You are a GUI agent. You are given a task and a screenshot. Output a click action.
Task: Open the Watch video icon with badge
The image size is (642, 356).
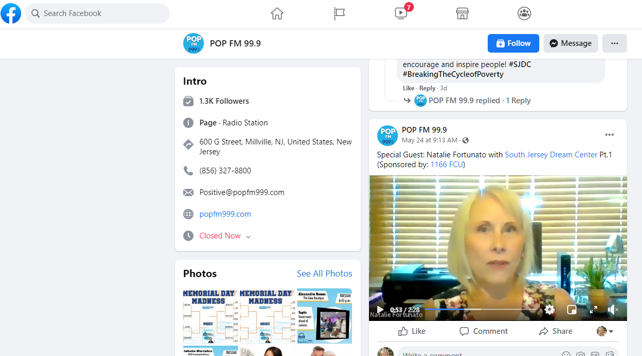click(x=401, y=13)
